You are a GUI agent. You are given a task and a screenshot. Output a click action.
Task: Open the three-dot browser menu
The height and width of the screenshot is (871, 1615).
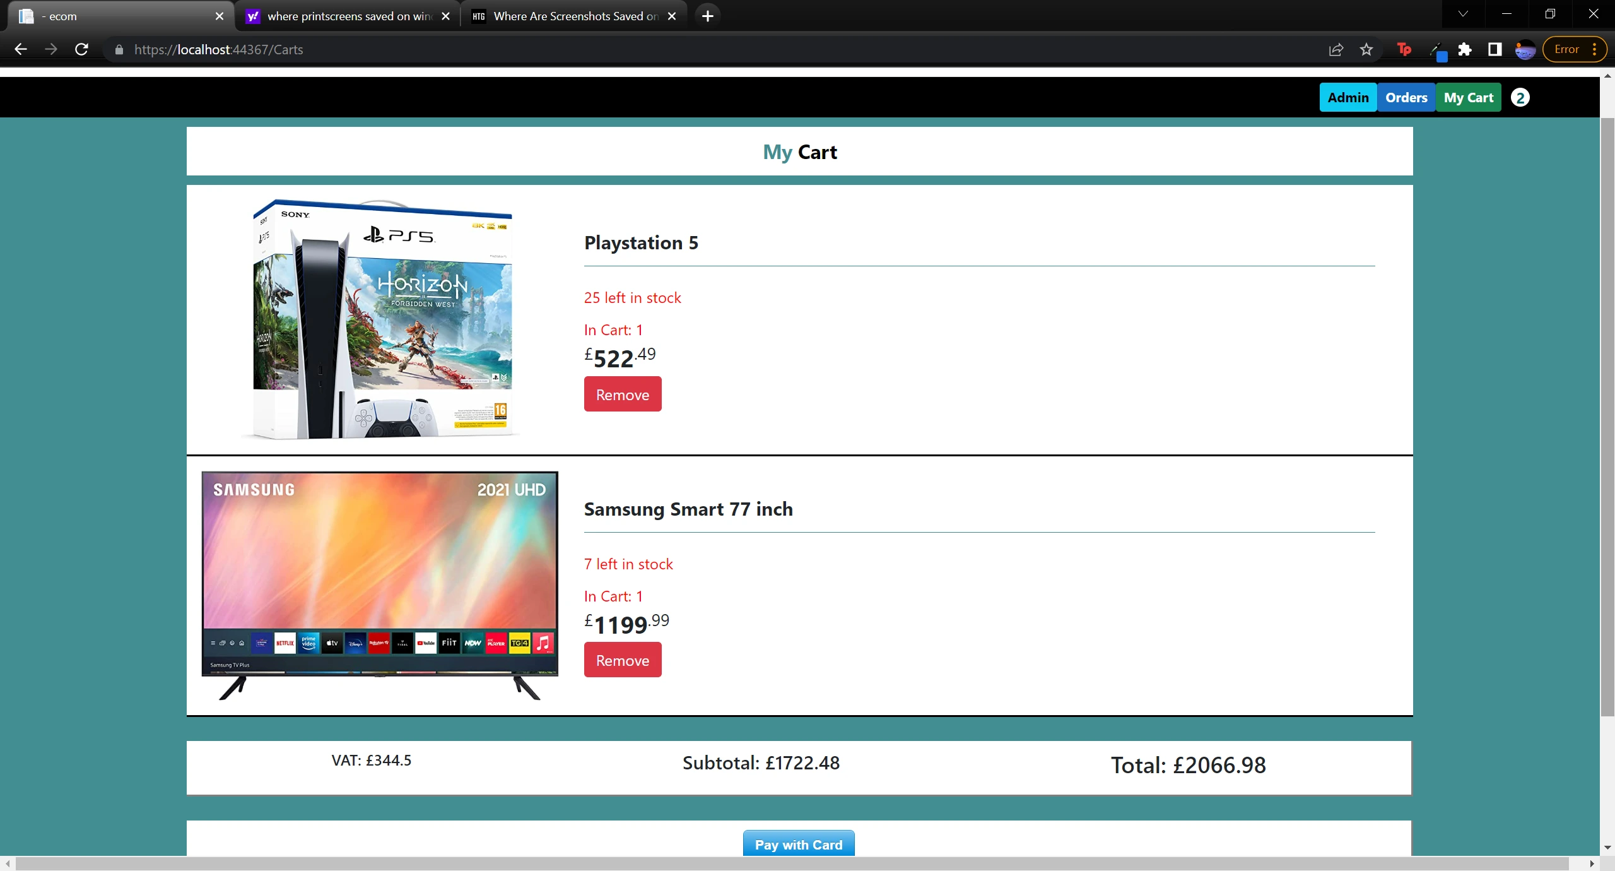click(1596, 49)
